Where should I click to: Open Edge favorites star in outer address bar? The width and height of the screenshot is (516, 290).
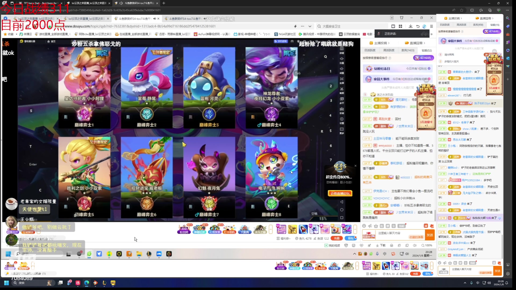[462, 10]
